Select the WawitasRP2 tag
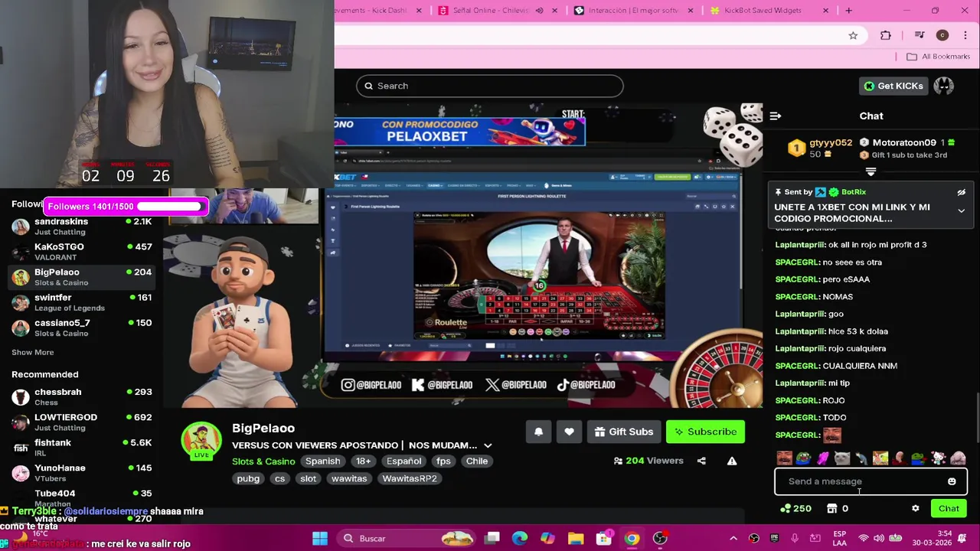 coord(410,478)
